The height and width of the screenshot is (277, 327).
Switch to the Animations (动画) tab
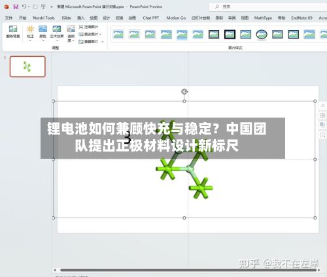[132, 18]
